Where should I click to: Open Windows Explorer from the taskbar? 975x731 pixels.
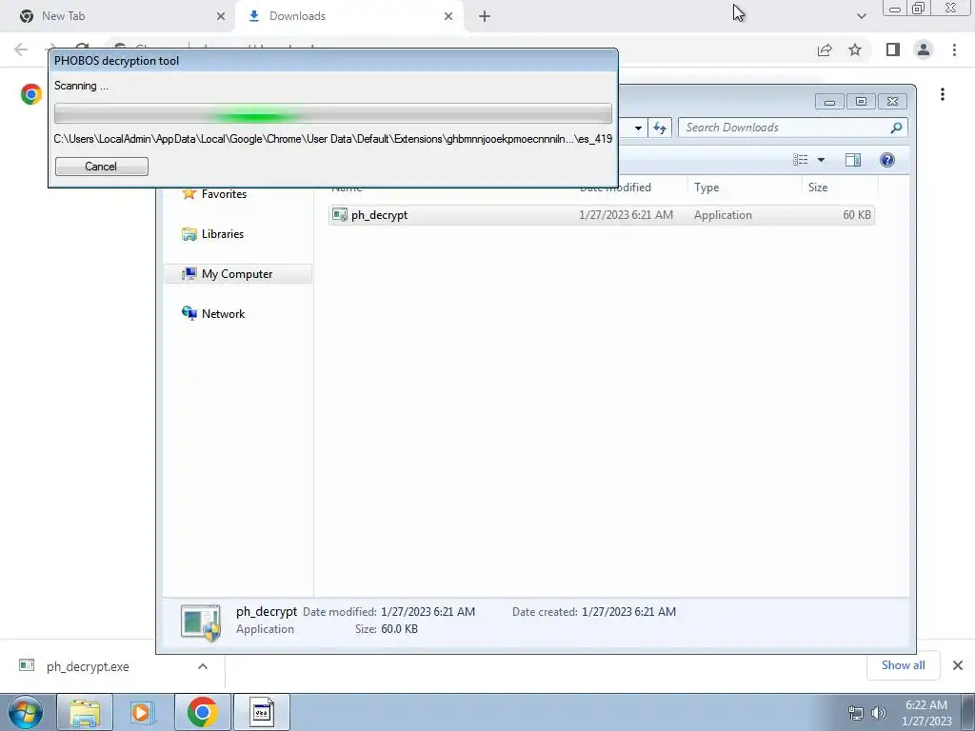[85, 712]
